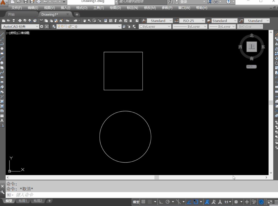This screenshot has width=278, height=206.
Task: Click the WCS button under the ViewCube
Action: [x=251, y=67]
